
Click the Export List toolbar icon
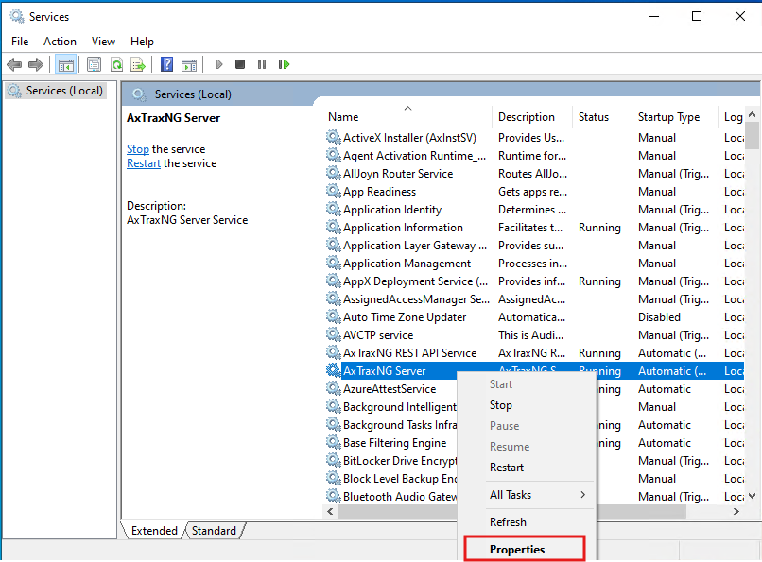(138, 64)
